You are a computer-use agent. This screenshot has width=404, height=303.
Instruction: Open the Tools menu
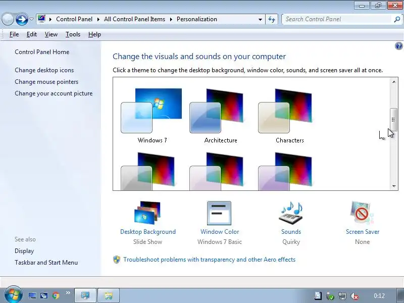click(73, 34)
